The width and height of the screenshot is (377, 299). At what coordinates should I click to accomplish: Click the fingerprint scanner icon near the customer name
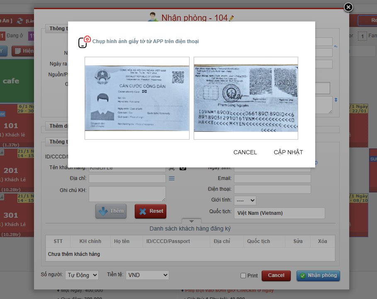pyautogui.click(x=171, y=168)
